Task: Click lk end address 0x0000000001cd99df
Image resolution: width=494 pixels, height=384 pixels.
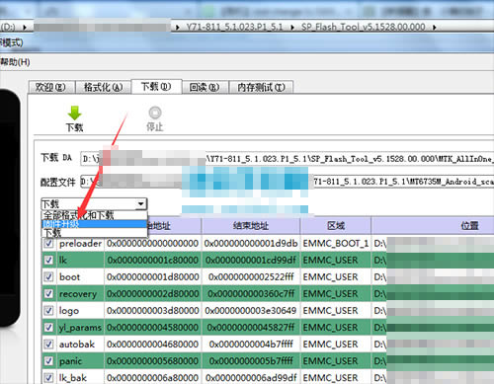Action: click(251, 261)
